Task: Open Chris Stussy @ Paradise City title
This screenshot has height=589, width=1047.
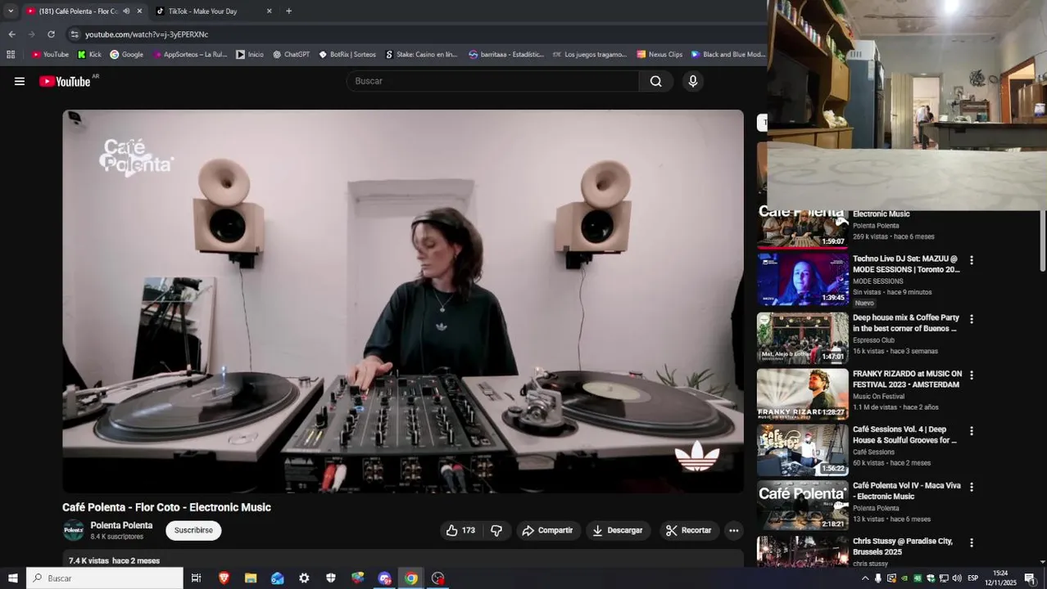Action: (x=903, y=546)
